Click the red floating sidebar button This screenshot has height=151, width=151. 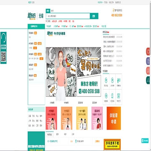click(148, 52)
